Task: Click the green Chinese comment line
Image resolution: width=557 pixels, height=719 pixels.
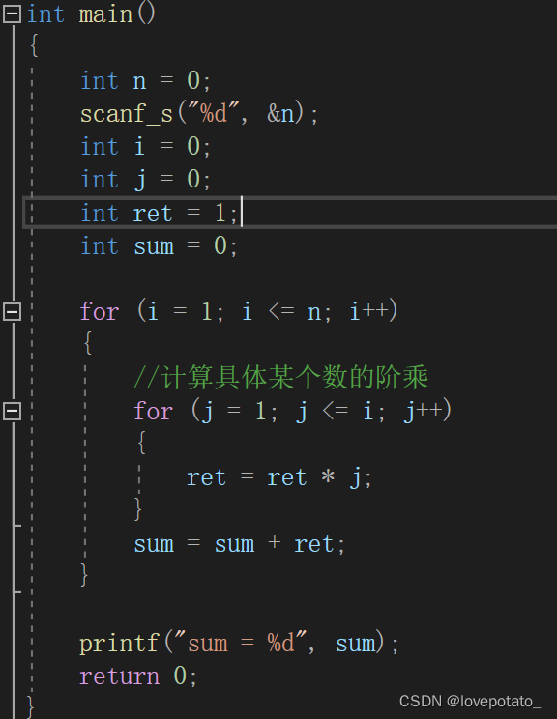Action: pos(280,378)
